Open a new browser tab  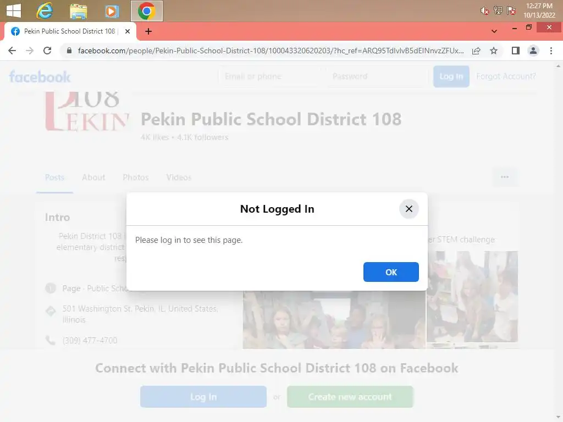point(148,31)
